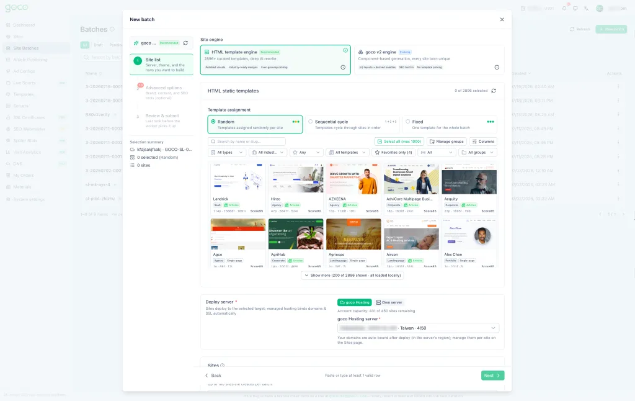Screen dimensions: 635x401
Task: Open the Columns settings
Action: tap(483, 142)
